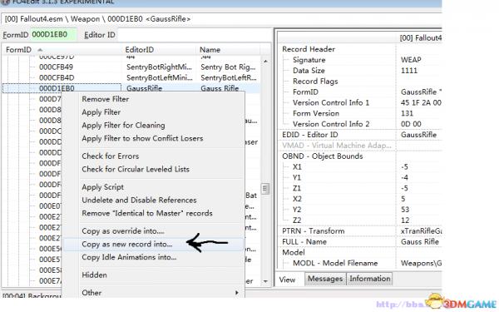Viewport: 499px width, 312px height.
Task: Click scroll-down arrow of record list
Action: (265, 281)
